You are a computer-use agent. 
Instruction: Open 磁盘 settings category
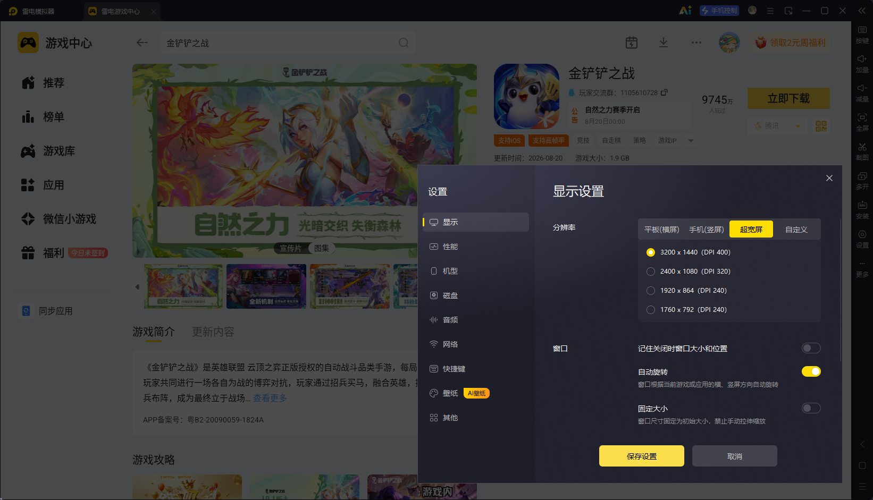476,295
